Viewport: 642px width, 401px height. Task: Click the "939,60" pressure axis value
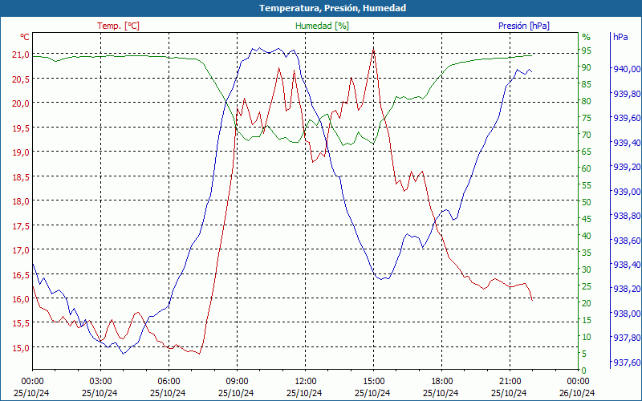[627, 118]
